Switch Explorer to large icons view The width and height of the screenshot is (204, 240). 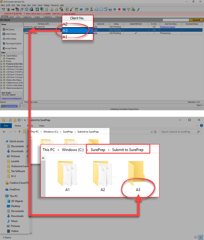point(201,237)
